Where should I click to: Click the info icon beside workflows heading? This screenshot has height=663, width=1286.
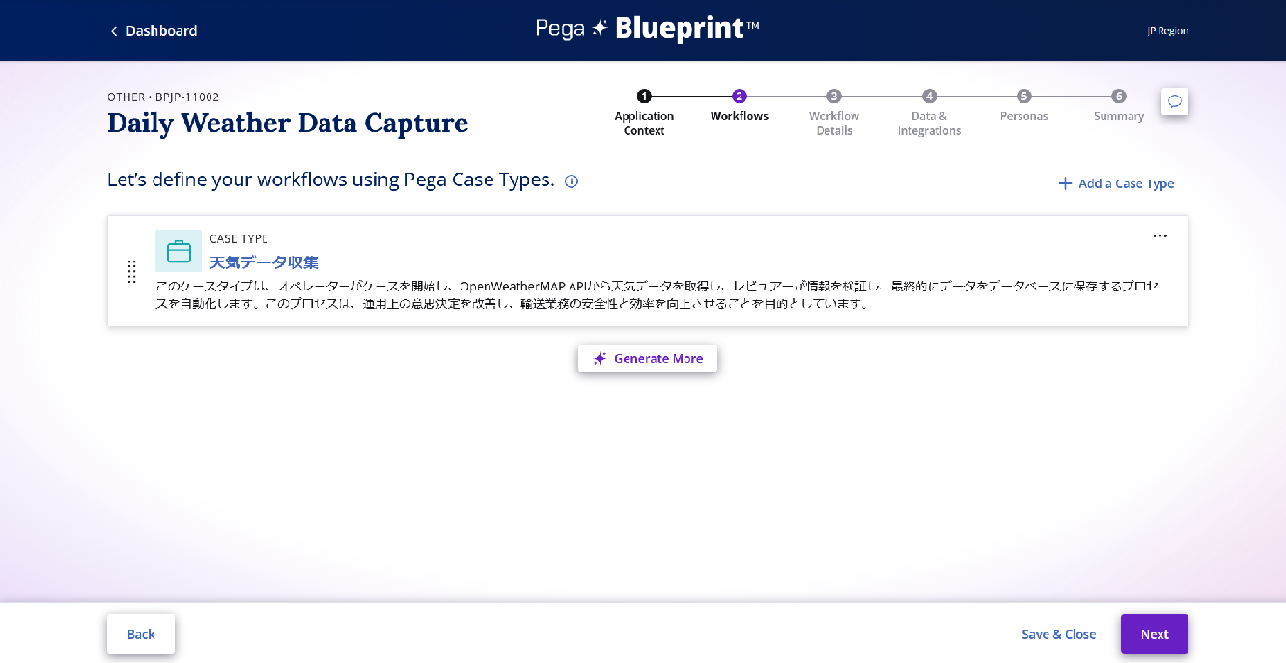(572, 180)
